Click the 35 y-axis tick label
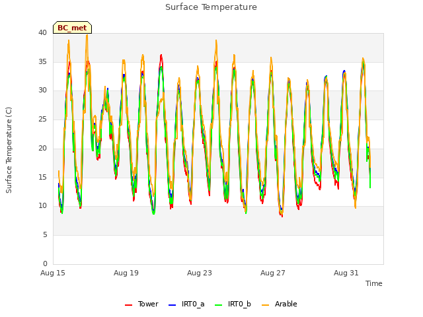Viewport: 423px width, 317px height. pyautogui.click(x=42, y=61)
